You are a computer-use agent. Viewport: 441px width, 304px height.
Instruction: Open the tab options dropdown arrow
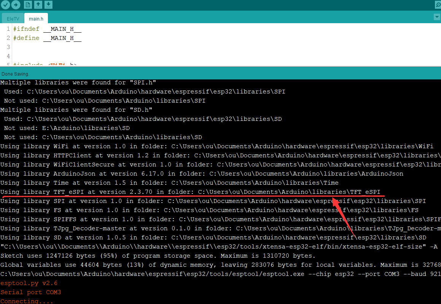(437, 17)
